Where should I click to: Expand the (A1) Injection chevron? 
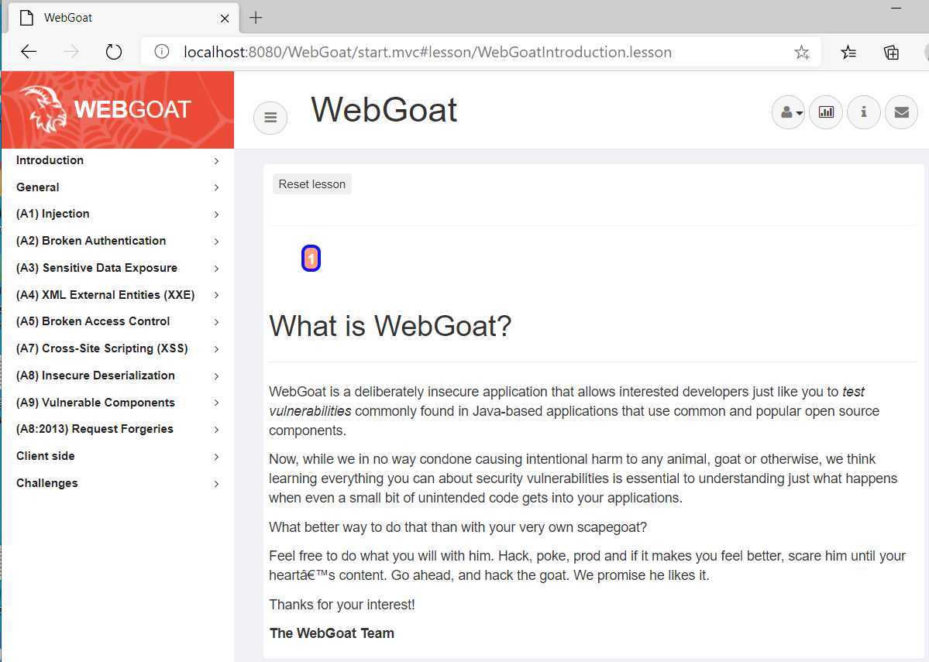click(216, 214)
